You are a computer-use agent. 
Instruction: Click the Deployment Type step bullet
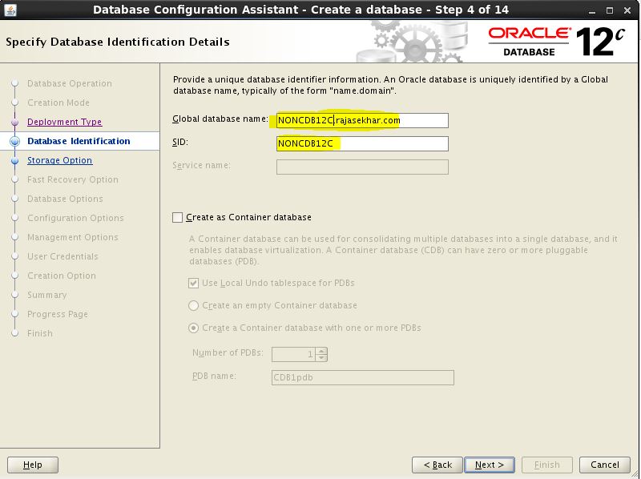[x=14, y=122]
